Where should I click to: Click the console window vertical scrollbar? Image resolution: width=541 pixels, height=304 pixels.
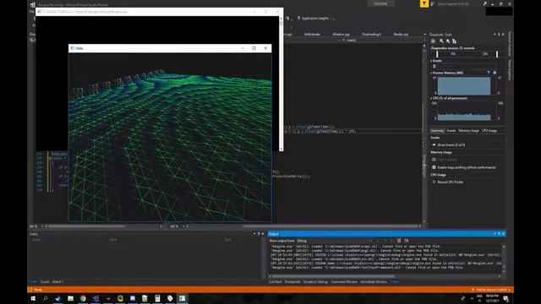281,83
